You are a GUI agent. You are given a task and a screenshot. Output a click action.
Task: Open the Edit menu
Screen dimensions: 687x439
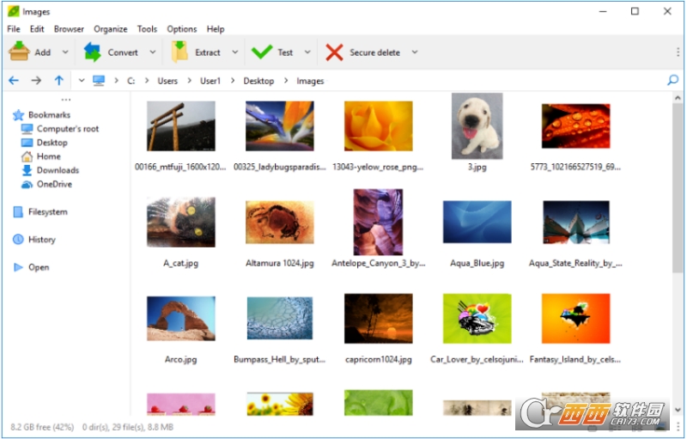37,29
